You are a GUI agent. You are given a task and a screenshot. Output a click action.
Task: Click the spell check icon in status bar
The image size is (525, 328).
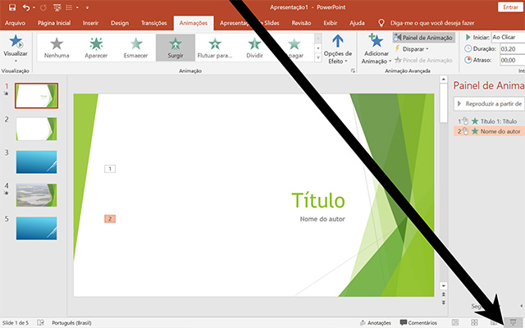pyautogui.click(x=40, y=322)
